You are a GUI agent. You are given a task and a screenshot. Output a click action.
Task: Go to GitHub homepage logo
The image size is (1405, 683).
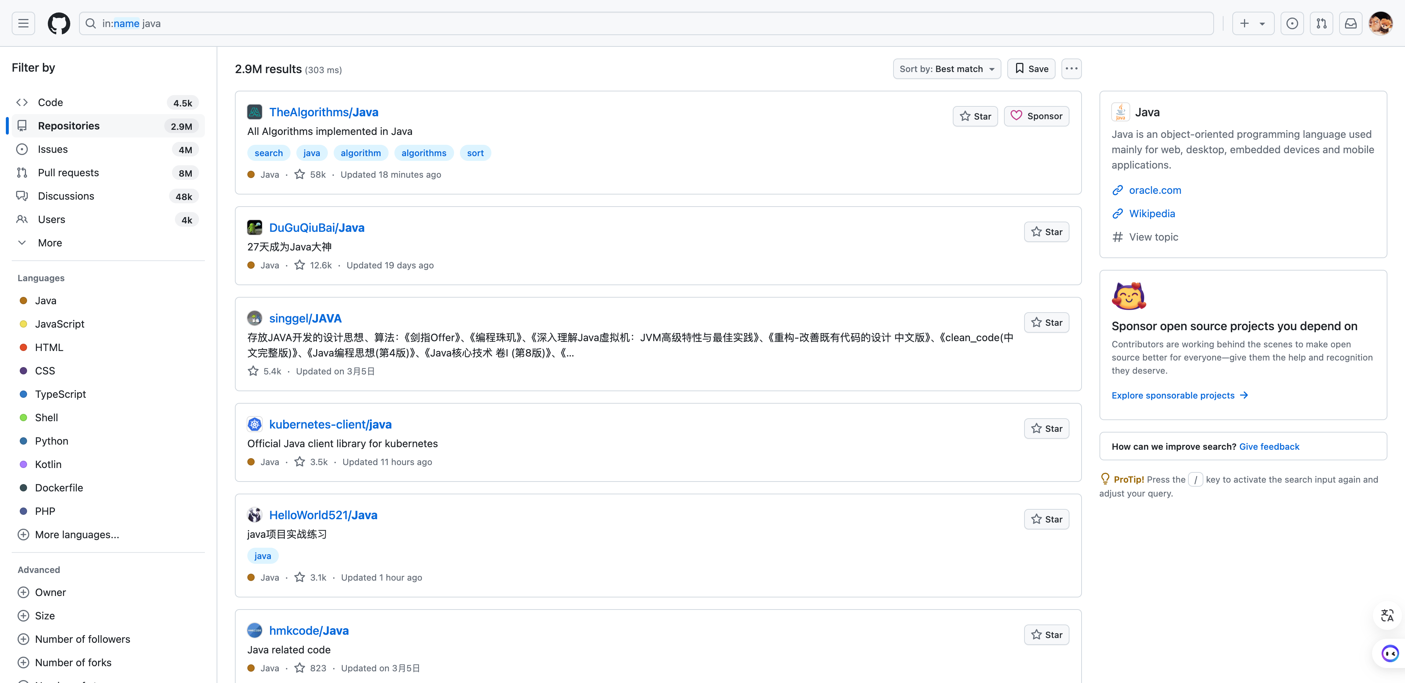point(59,23)
